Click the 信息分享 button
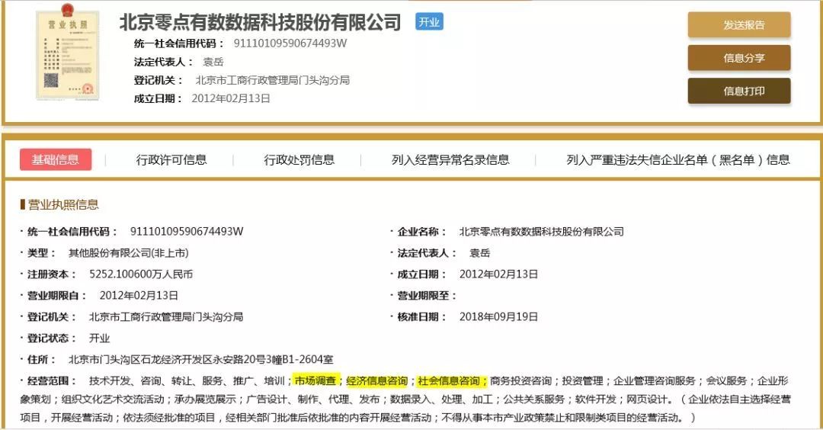This screenshot has height=430, width=823. coord(738,58)
